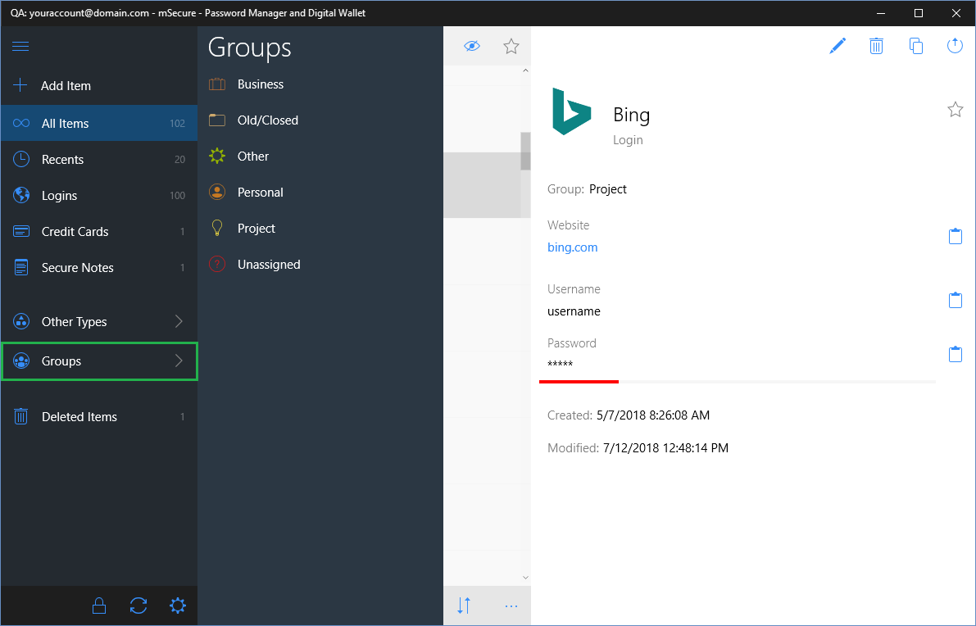Image resolution: width=976 pixels, height=626 pixels.
Task: Select the Project group
Action: pyautogui.click(x=320, y=229)
